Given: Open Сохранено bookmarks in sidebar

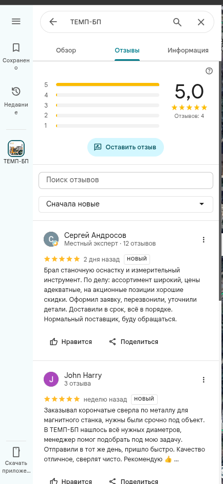Looking at the screenshot, I should click(x=16, y=57).
